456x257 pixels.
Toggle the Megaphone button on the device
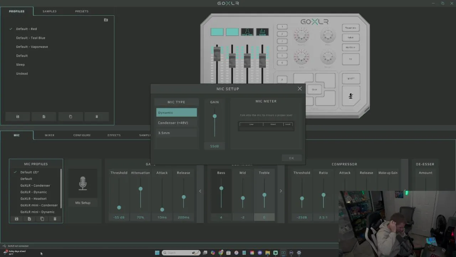pos(351,28)
